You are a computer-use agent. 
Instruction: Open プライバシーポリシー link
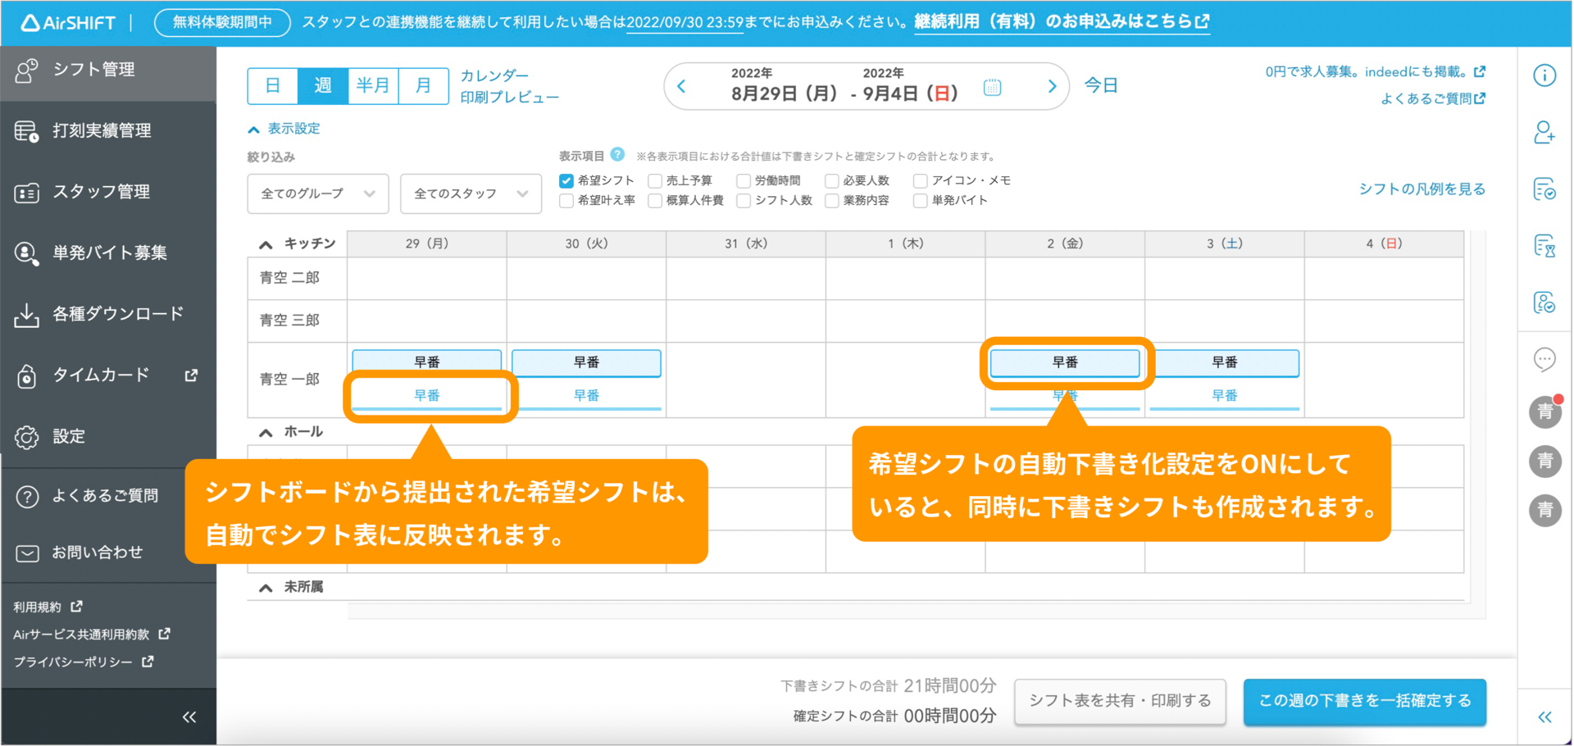[84, 662]
